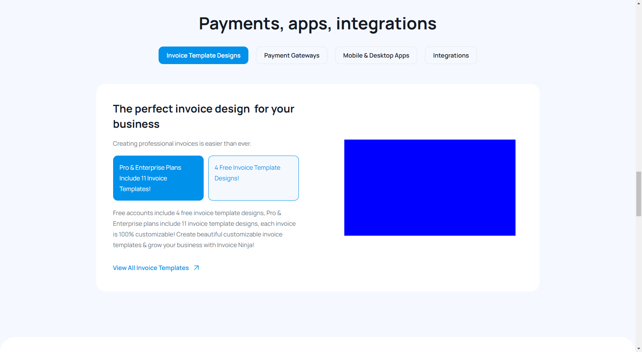
Task: Click the diagonal arrow icon beside View All
Action: pyautogui.click(x=196, y=268)
